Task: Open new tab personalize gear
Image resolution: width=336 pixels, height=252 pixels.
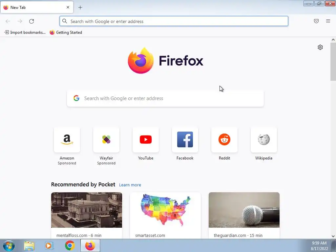Action: [320, 47]
